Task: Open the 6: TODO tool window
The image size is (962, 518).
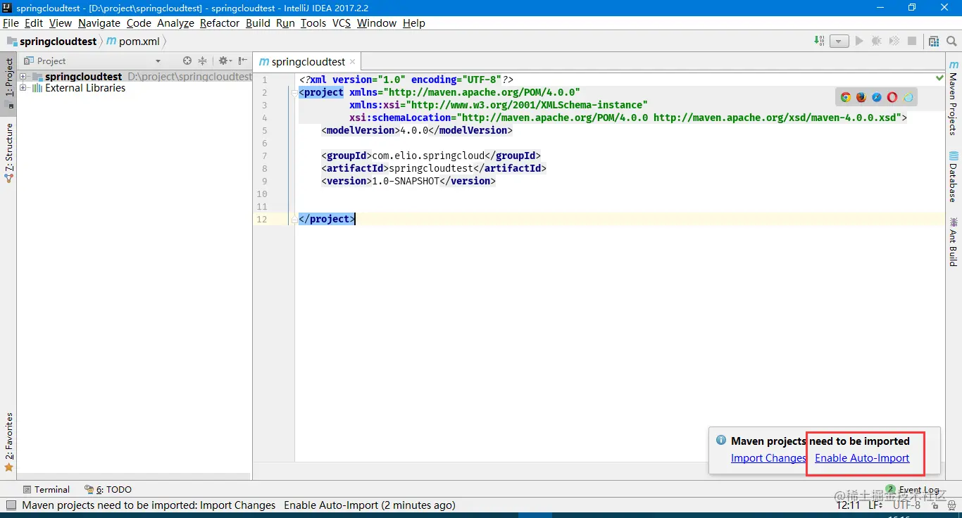Action: coord(108,490)
